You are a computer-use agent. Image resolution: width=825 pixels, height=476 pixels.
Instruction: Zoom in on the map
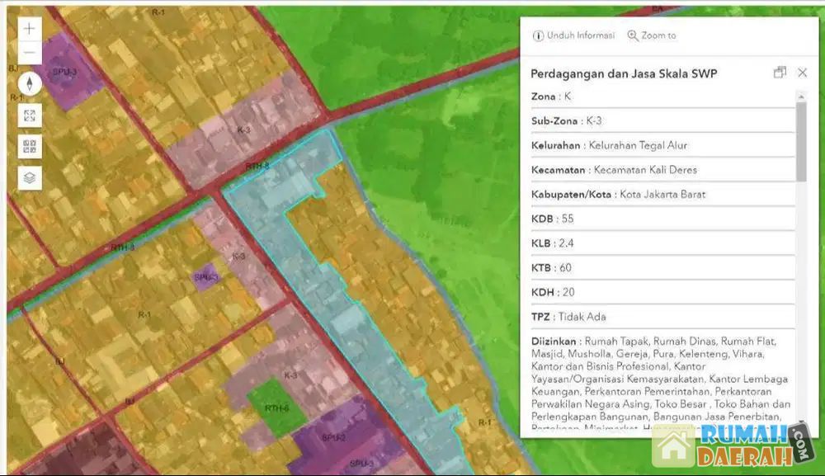point(30,28)
